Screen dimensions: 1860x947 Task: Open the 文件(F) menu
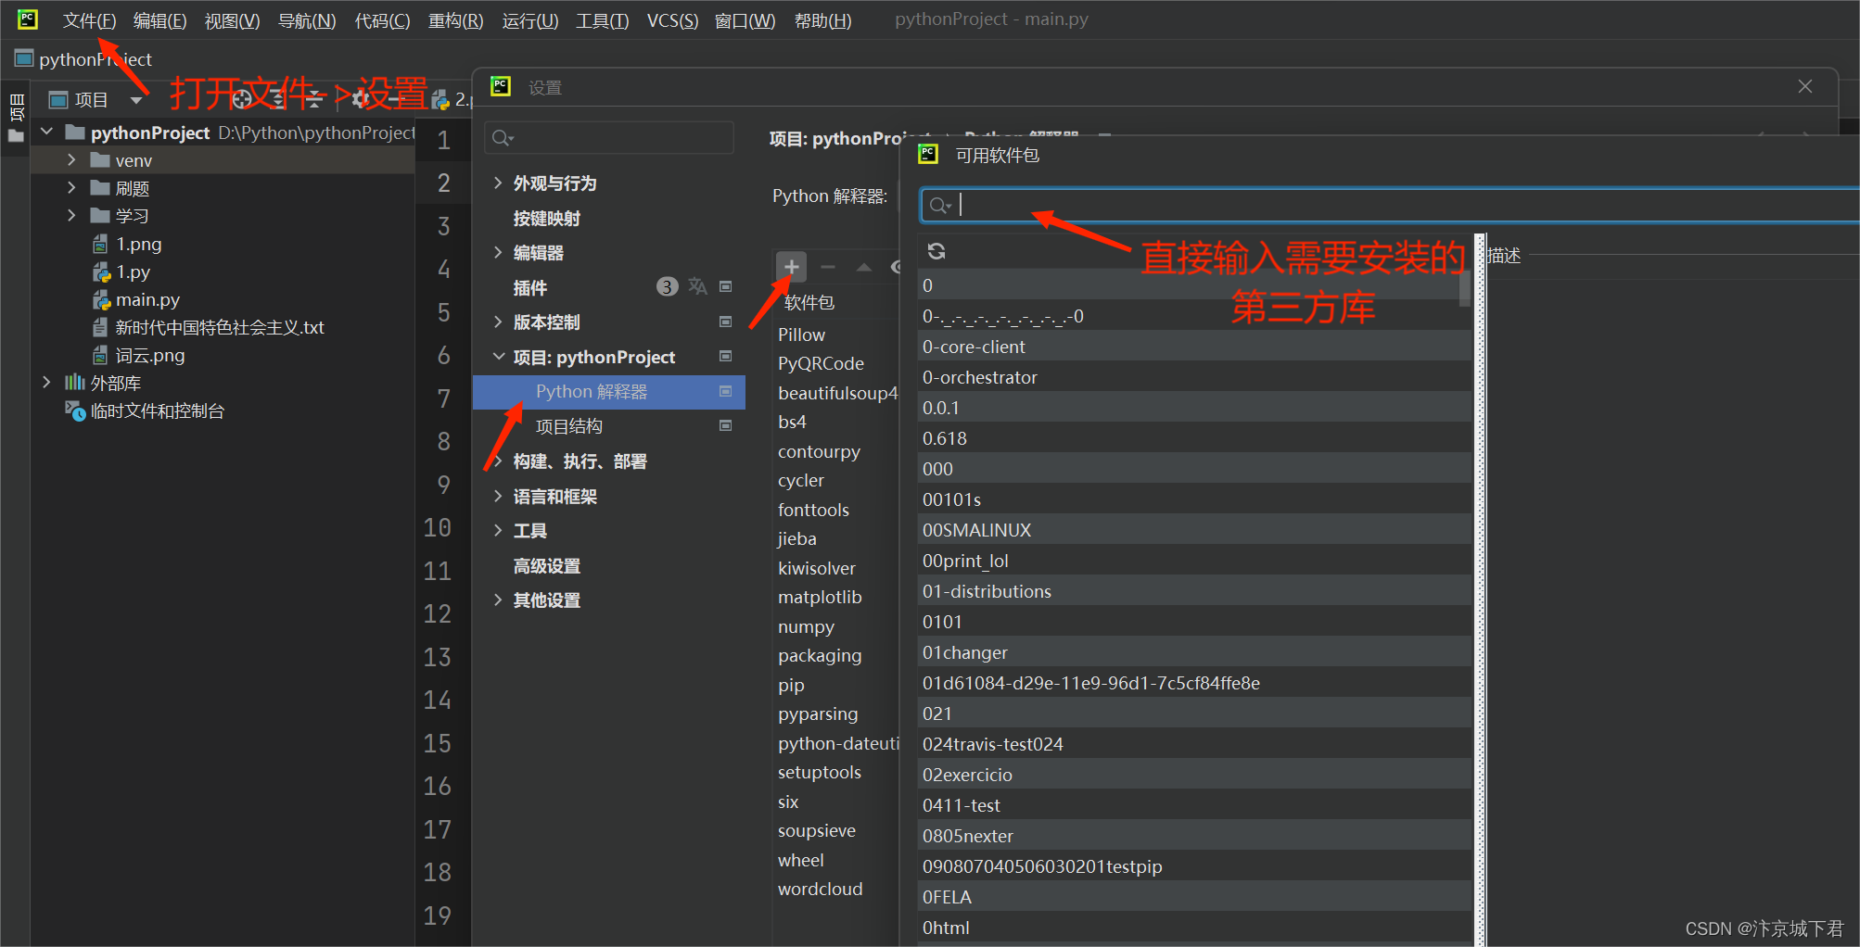(x=89, y=20)
